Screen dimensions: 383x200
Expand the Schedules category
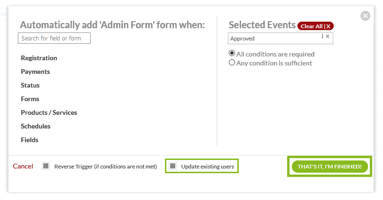click(x=36, y=126)
